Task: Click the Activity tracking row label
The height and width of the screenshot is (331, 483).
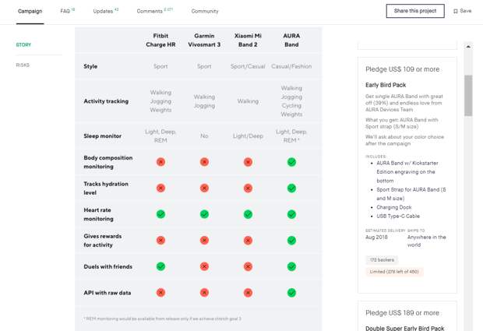Action: pyautogui.click(x=106, y=101)
